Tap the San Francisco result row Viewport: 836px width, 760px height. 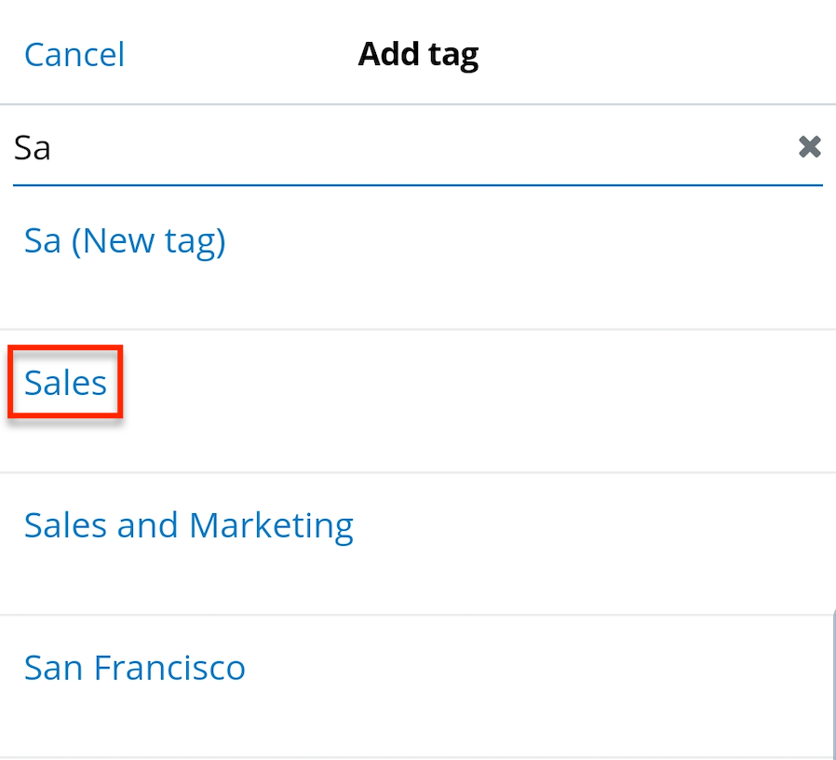coord(135,668)
